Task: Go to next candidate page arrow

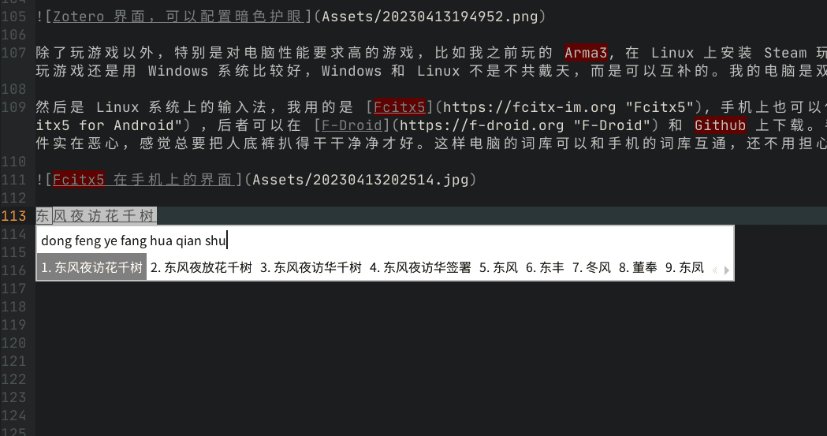Action: click(x=727, y=270)
